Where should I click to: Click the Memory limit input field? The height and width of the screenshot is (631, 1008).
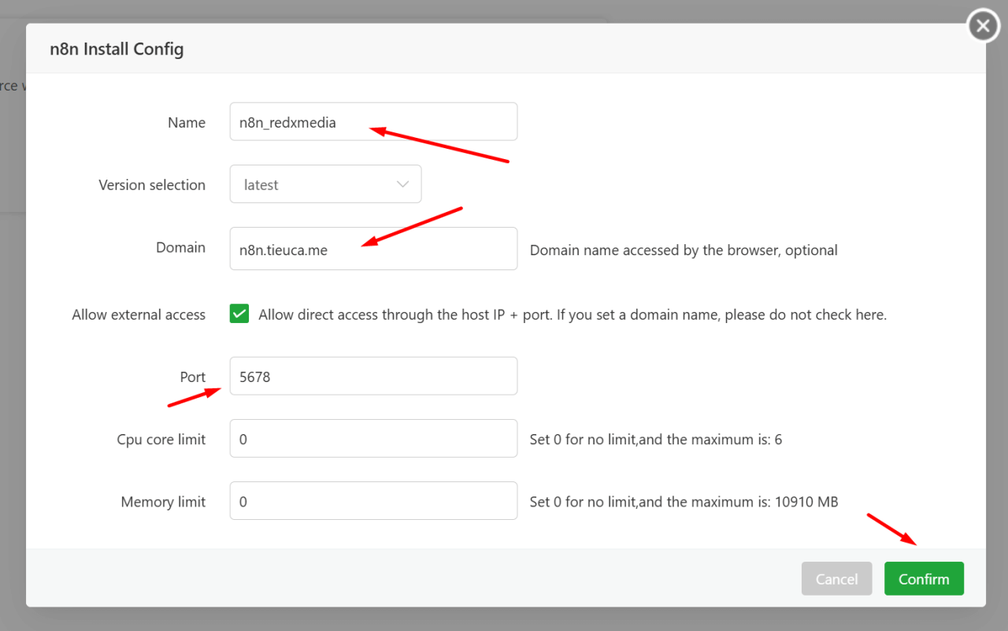(x=373, y=500)
